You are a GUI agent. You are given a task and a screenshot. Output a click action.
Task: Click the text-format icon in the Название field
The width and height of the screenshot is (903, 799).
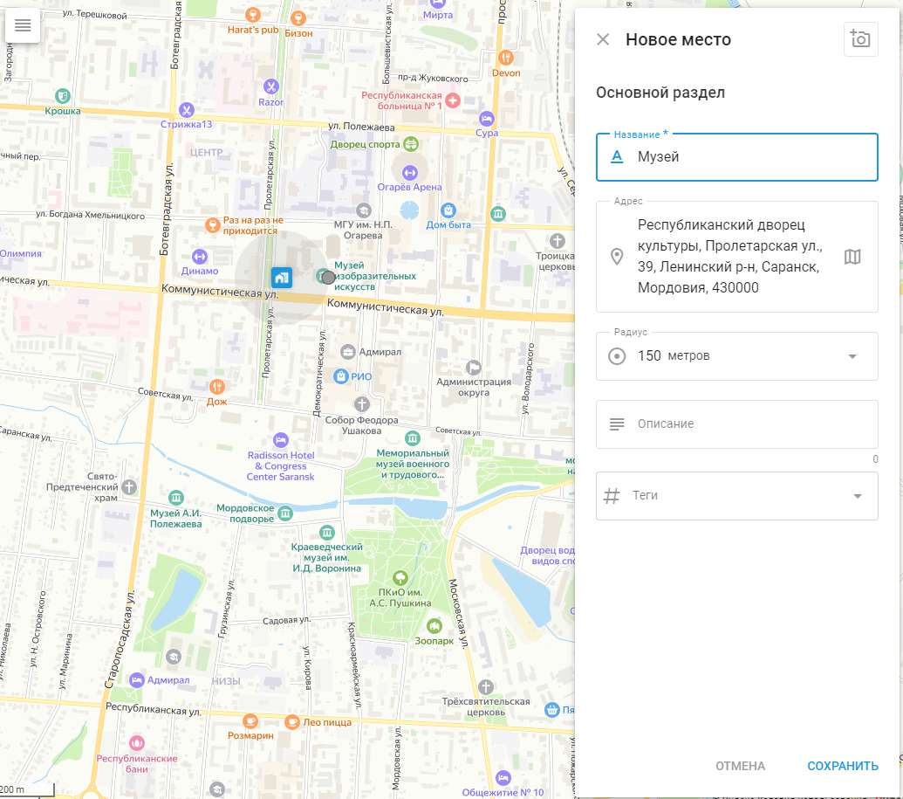(617, 156)
